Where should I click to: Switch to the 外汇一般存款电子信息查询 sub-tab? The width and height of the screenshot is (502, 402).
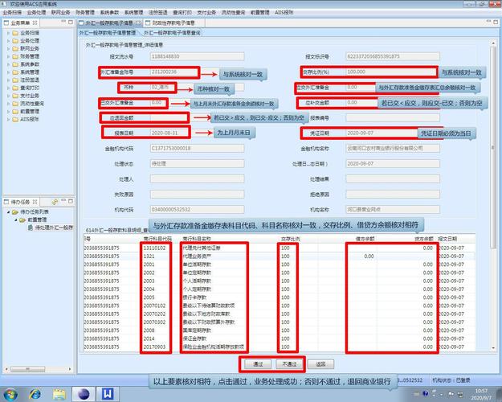coord(172,33)
